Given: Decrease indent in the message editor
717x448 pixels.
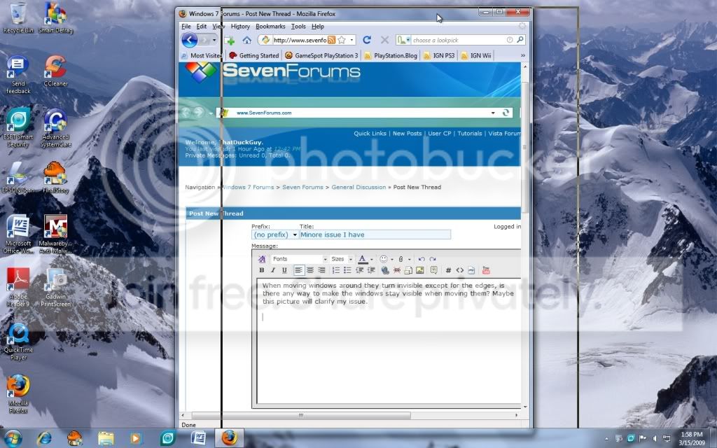Looking at the screenshot, I should point(359,270).
